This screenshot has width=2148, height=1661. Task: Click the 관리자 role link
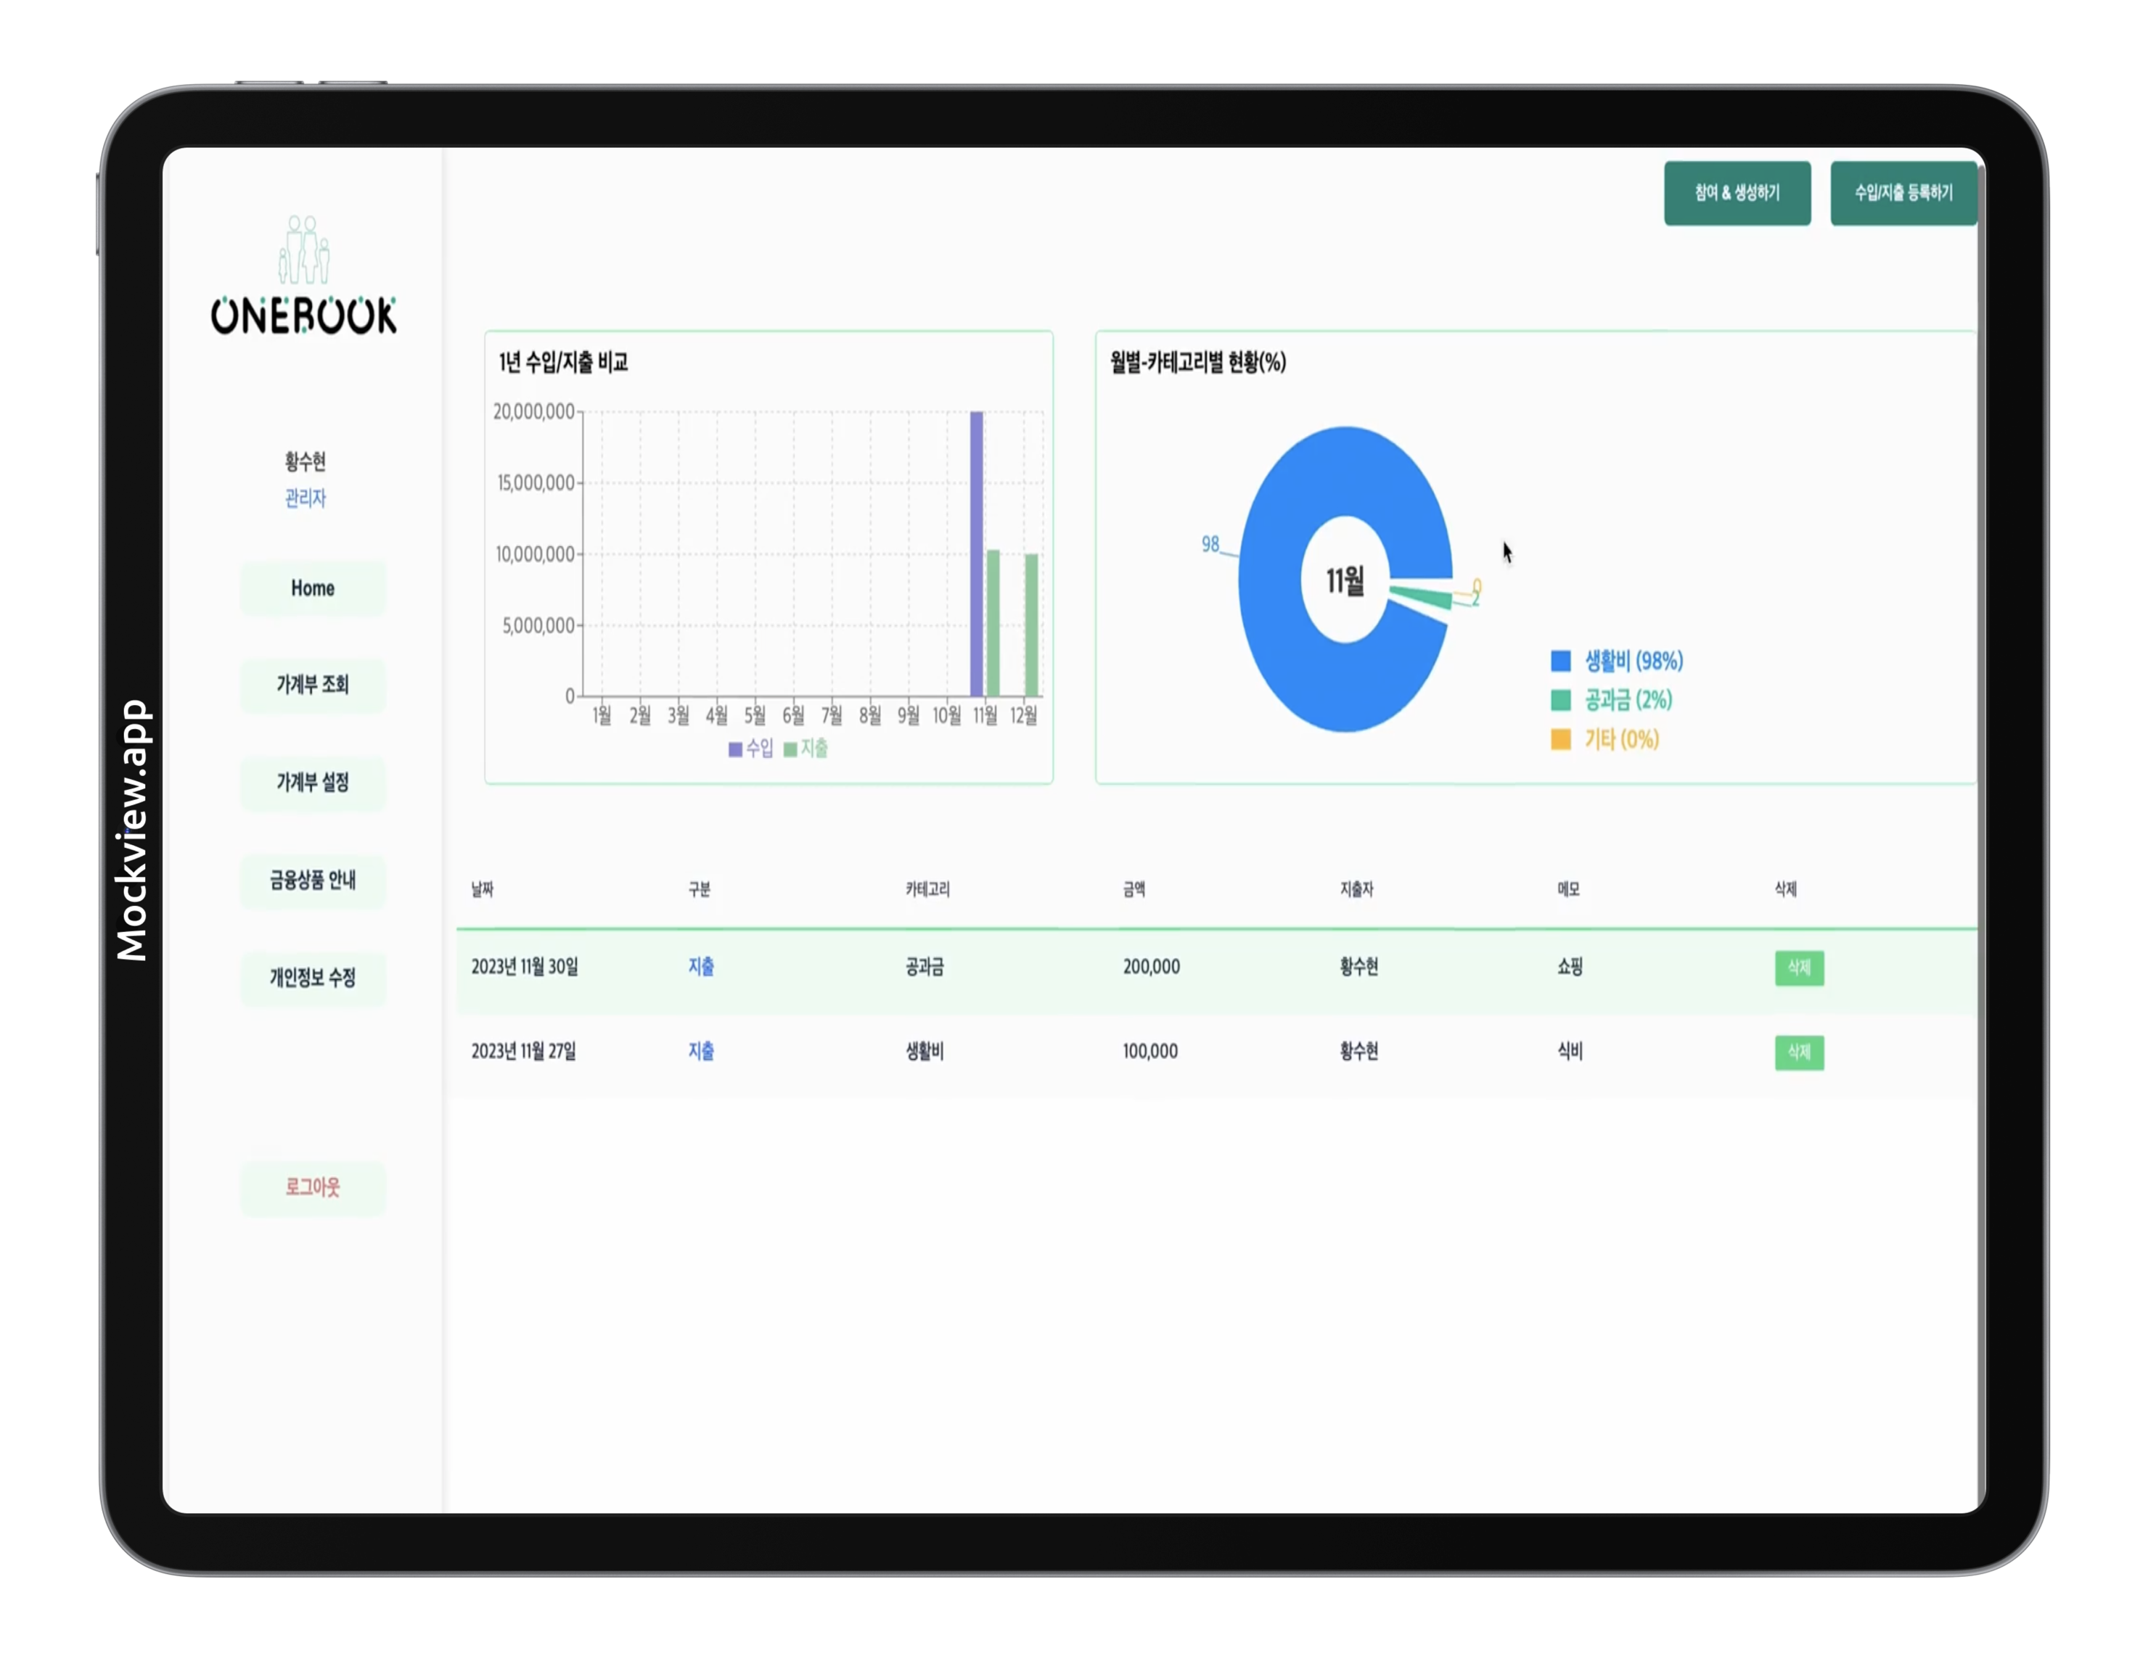pos(305,498)
